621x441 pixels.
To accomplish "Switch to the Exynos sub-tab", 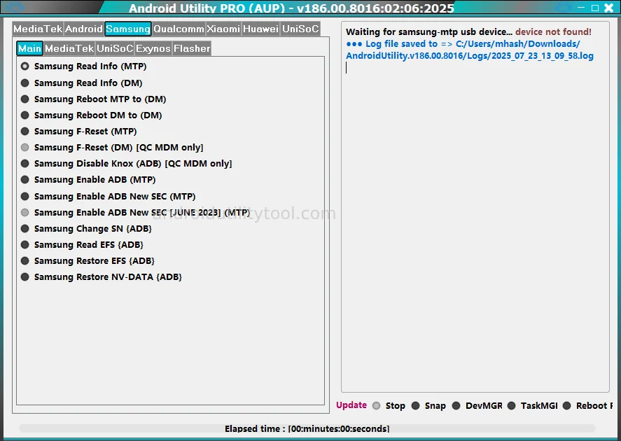I will click(153, 49).
